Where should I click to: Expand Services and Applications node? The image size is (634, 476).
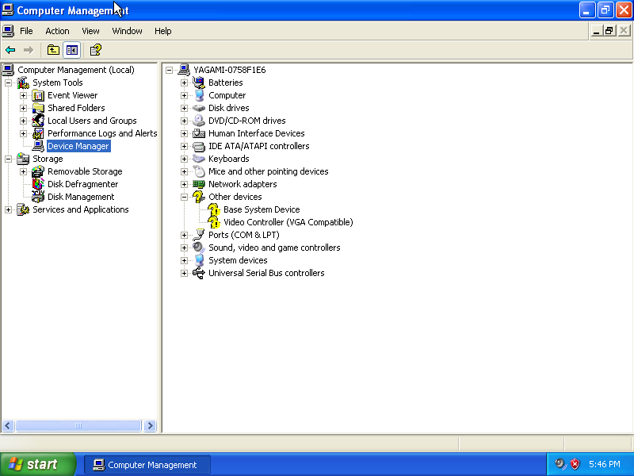coord(8,209)
